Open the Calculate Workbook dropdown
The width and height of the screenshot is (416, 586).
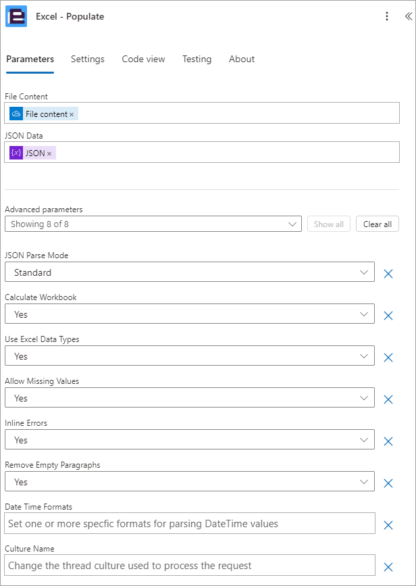pos(190,314)
